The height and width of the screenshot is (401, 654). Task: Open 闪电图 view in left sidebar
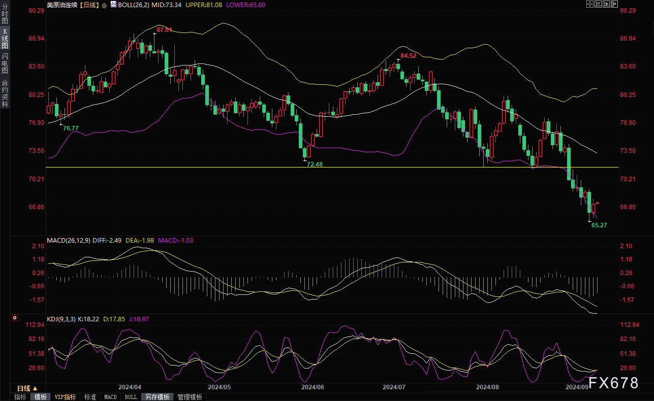pos(5,63)
